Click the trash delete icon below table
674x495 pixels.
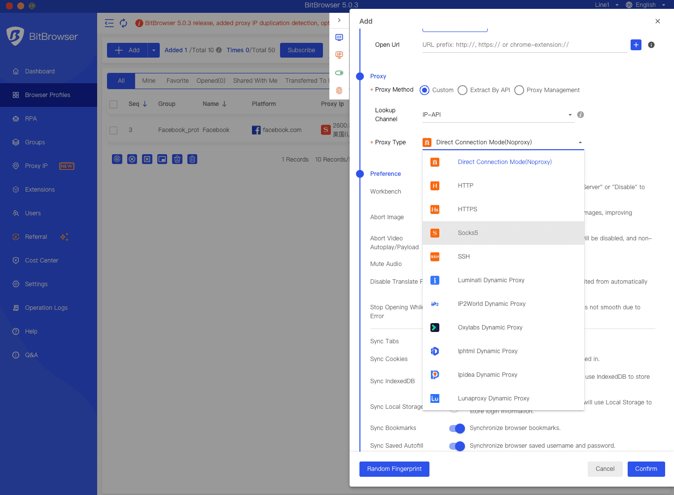click(x=192, y=159)
